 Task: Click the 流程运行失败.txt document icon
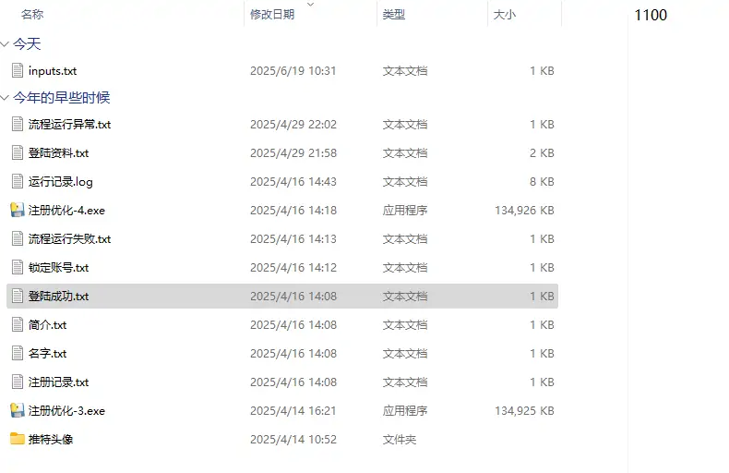tap(18, 239)
